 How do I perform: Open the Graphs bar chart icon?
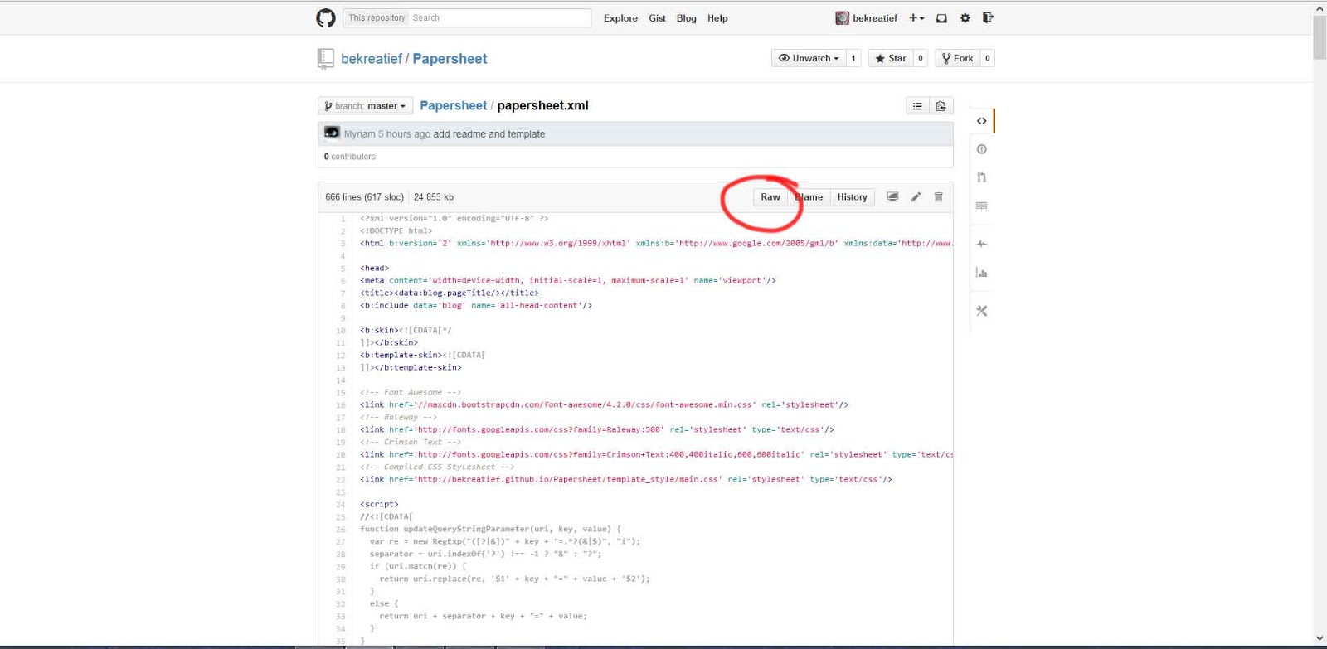[982, 273]
